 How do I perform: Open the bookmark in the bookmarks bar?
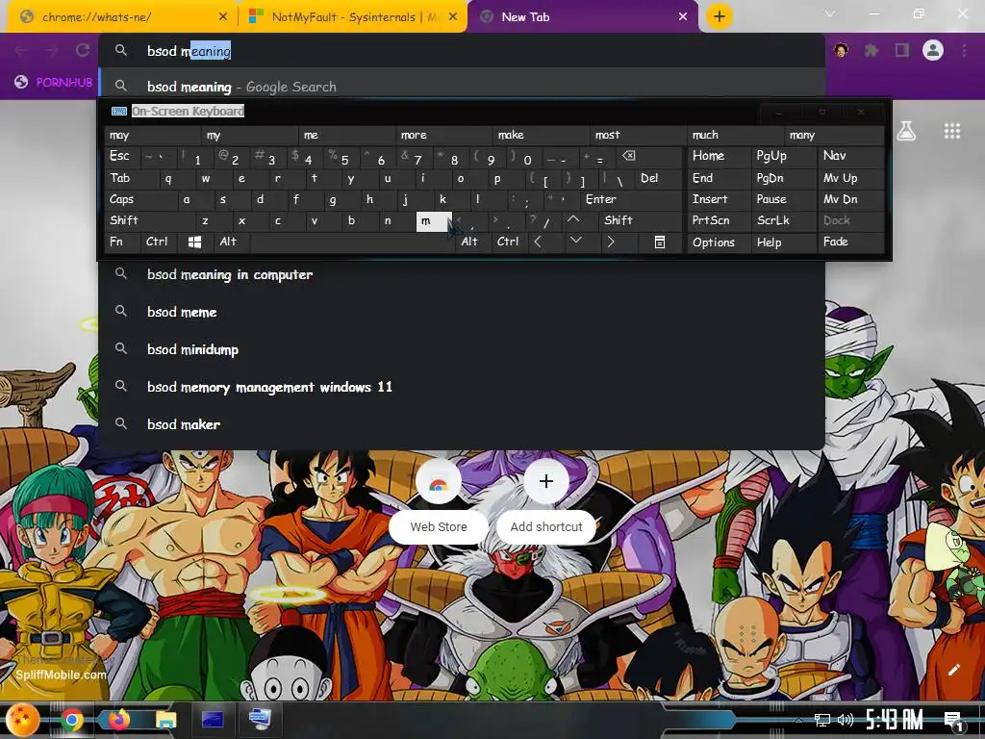(x=54, y=83)
